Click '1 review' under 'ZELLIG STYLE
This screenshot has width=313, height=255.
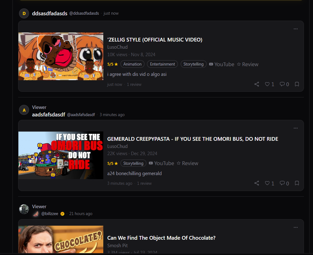[134, 85]
